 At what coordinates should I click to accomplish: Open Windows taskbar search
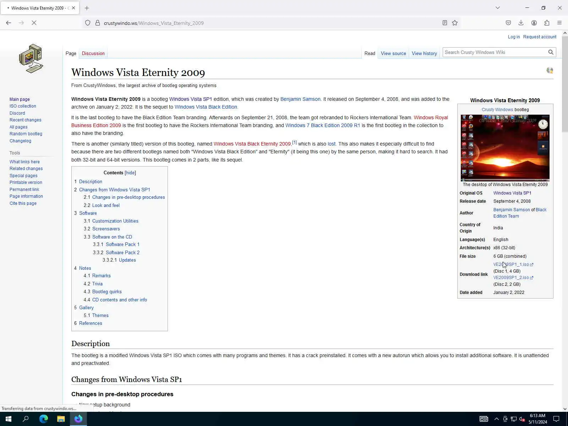pyautogui.click(x=26, y=419)
